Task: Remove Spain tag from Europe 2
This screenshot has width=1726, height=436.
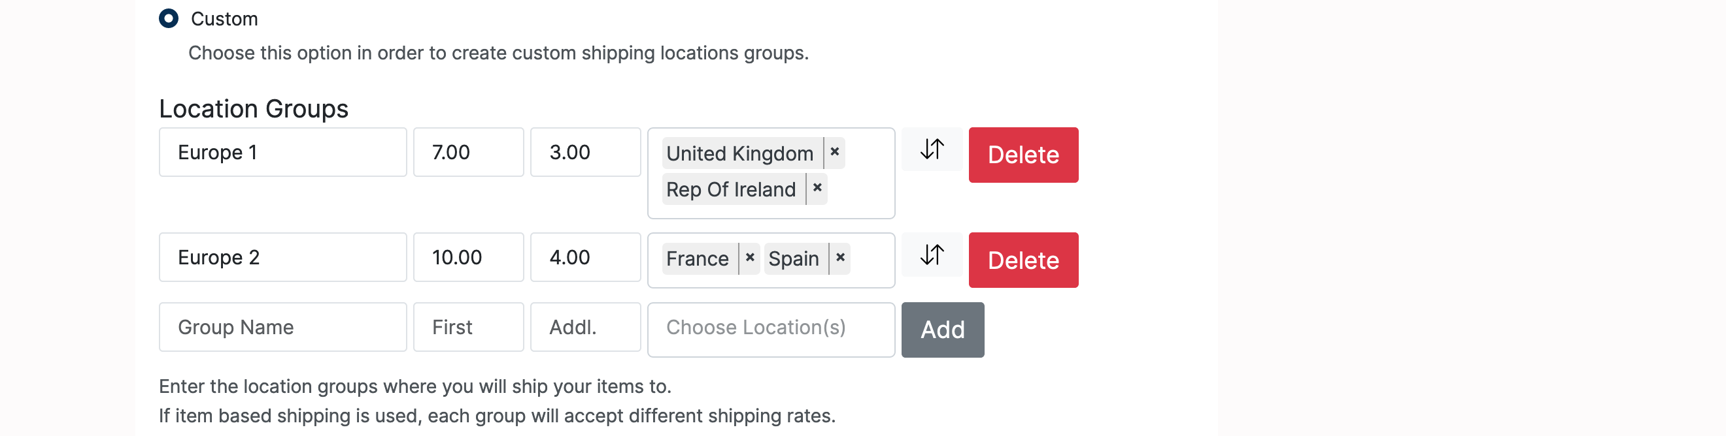Action: click(840, 258)
